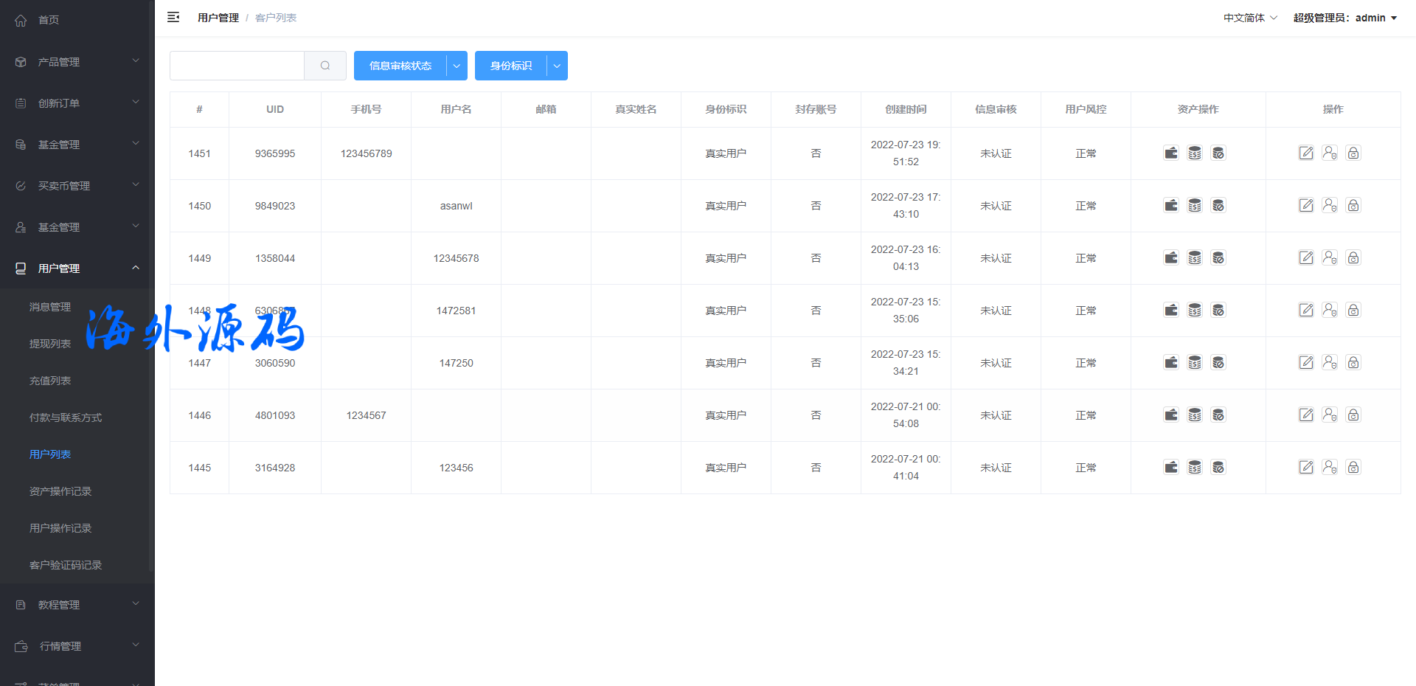Expand the 产品管理 sidebar menu
Viewport: 1416px width, 686px height.
point(77,62)
